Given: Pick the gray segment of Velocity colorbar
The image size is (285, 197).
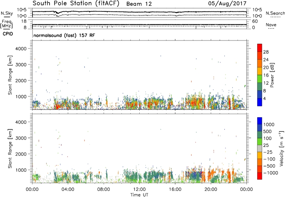Looking at the screenshot, I should point(260,149).
